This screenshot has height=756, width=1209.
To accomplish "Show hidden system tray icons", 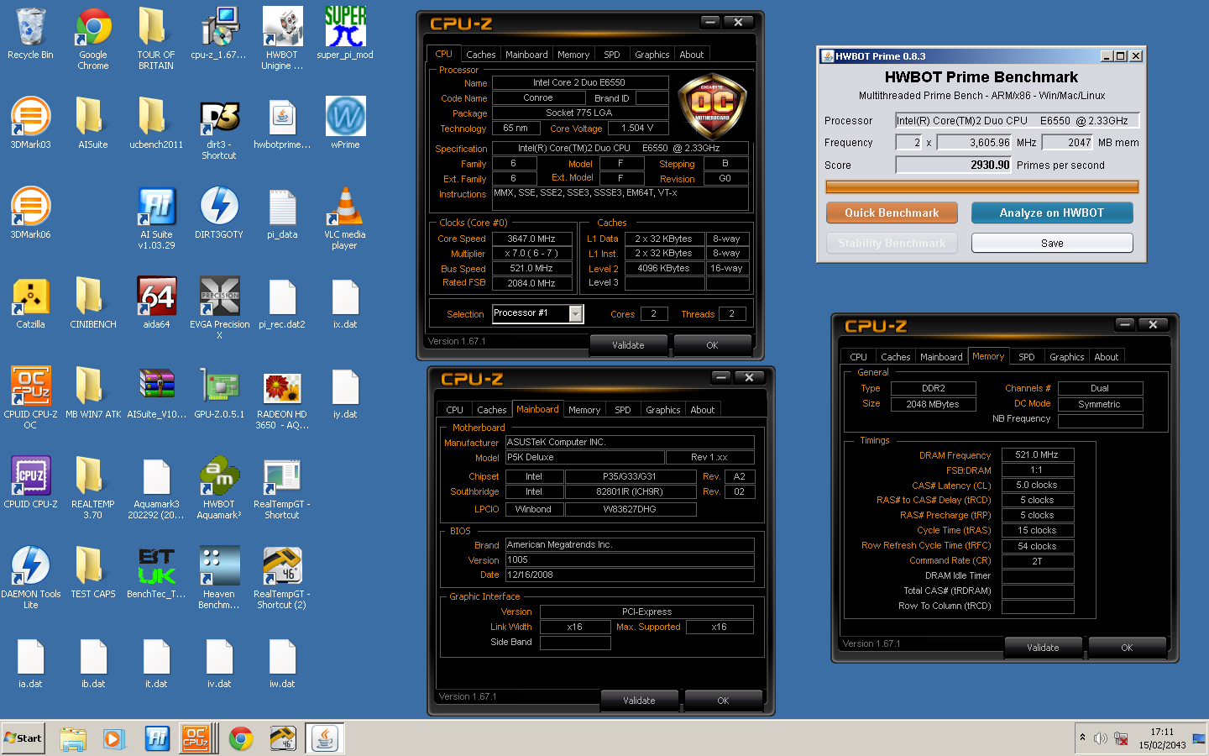I will [1082, 738].
